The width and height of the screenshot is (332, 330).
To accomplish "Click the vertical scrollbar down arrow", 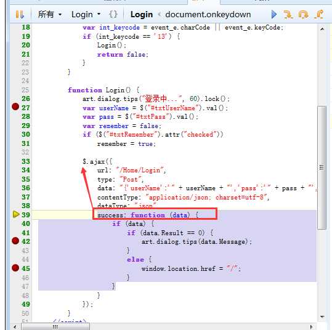I will (322, 317).
